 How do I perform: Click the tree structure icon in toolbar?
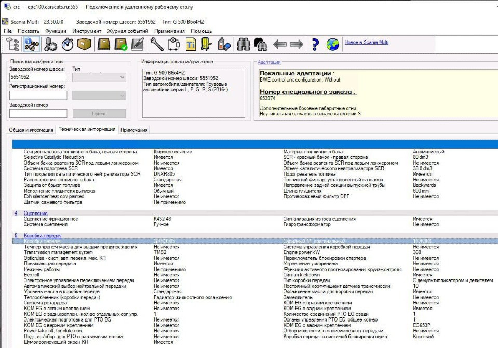point(12,45)
